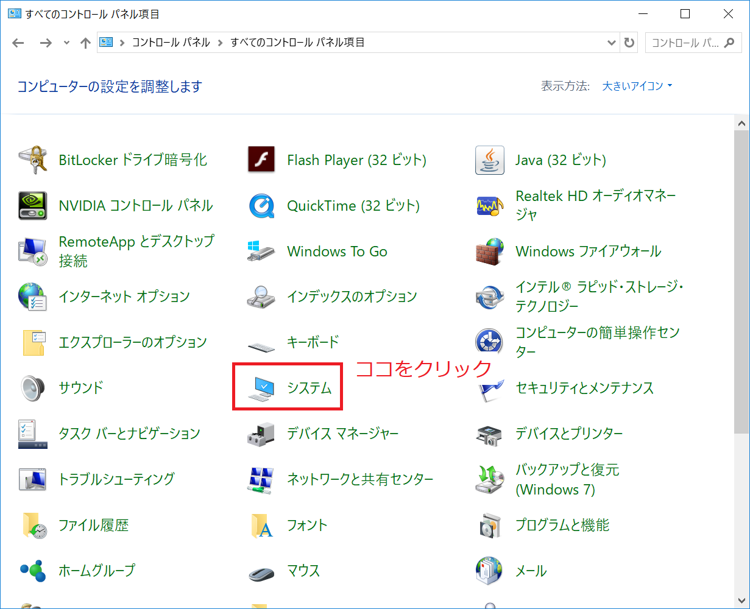Click the NVIDIA コントロール パネル icon
This screenshot has width=750, height=609.
pyautogui.click(x=33, y=206)
